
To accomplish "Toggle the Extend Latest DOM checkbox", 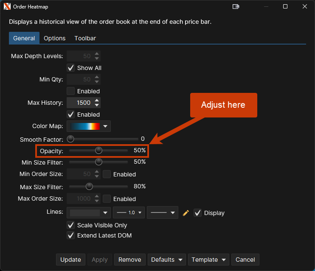I will tap(71, 235).
